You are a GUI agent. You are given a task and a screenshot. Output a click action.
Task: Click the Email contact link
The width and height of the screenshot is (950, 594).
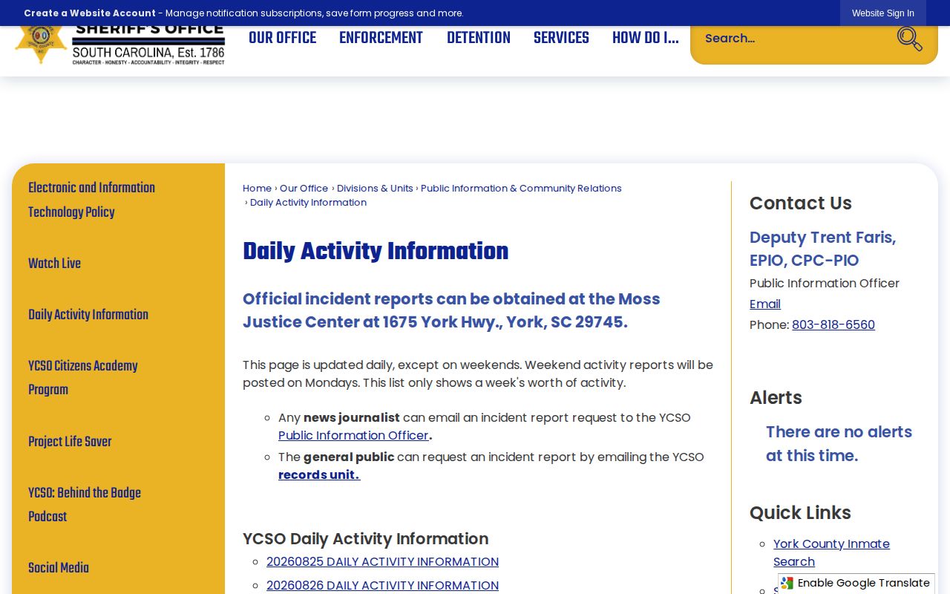click(764, 304)
